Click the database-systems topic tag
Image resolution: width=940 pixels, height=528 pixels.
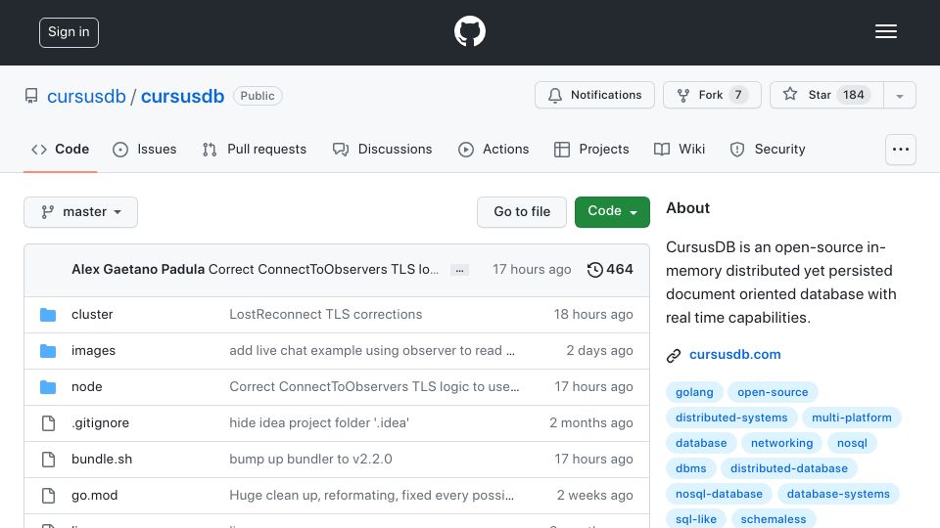[838, 494]
